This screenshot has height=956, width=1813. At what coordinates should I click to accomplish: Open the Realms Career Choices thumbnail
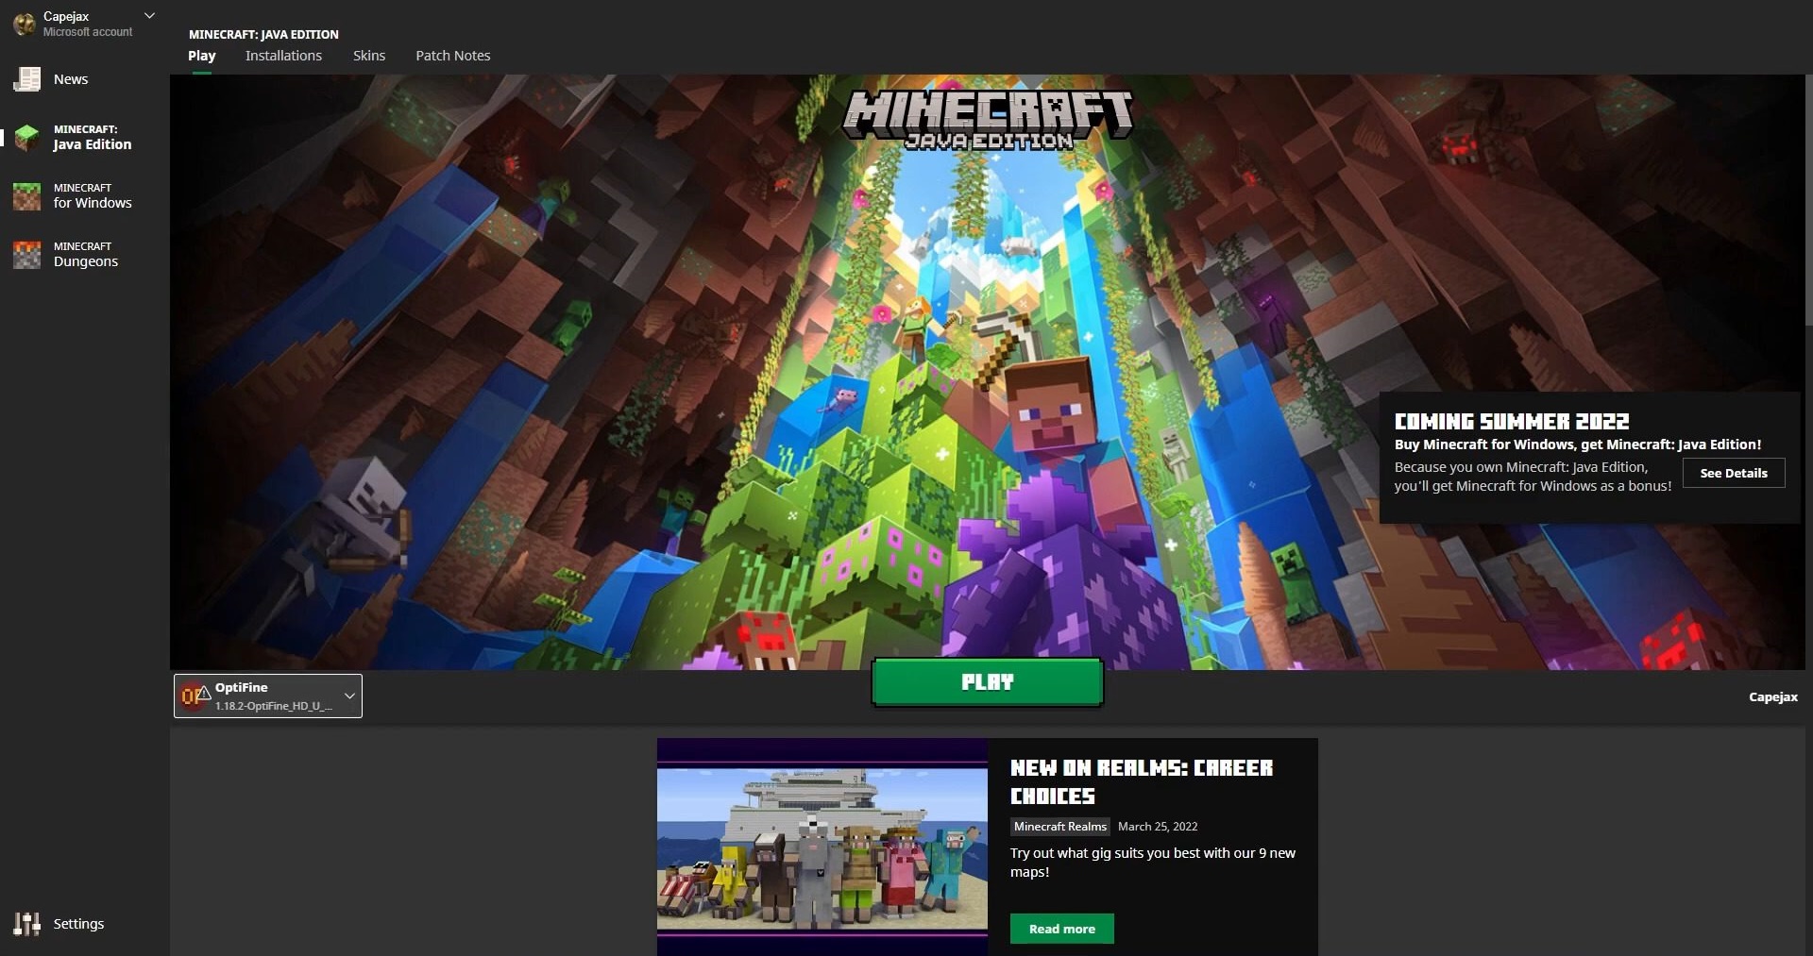(x=822, y=847)
